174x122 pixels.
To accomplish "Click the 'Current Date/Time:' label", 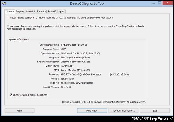I will coord(50,45).
